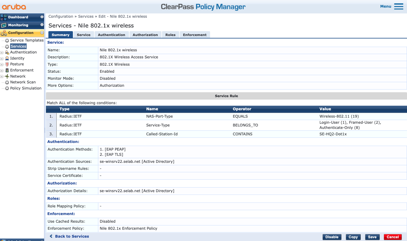Screen dimensions: 407x241
Task: Expand the Enforcement tree node
Action: pos(2,71)
